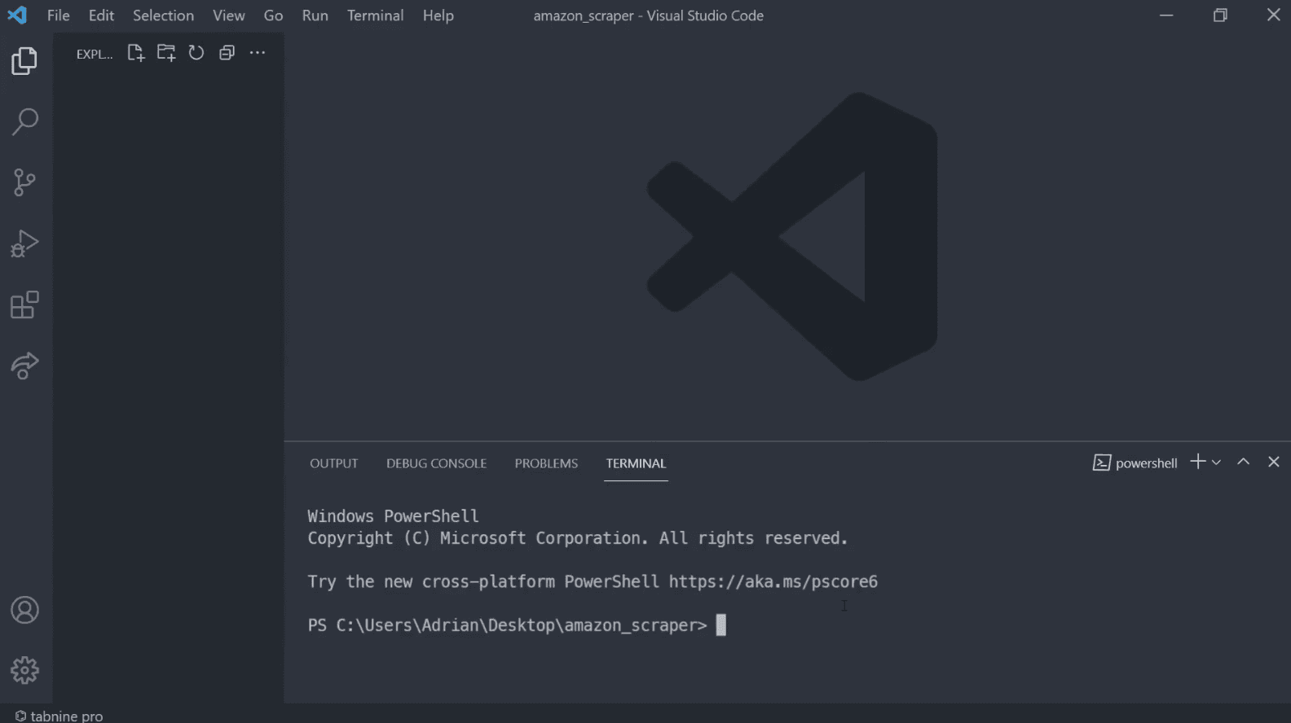Open the Edit menu
The height and width of the screenshot is (723, 1291).
[101, 15]
